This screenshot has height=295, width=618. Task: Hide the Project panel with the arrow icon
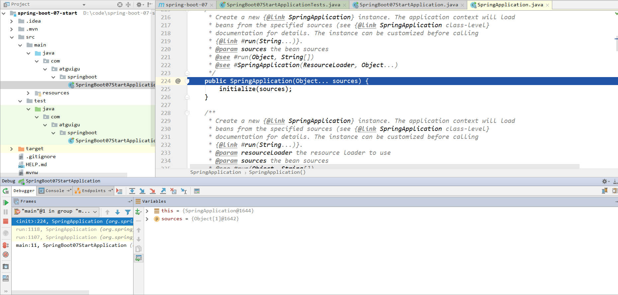pyautogui.click(x=150, y=5)
